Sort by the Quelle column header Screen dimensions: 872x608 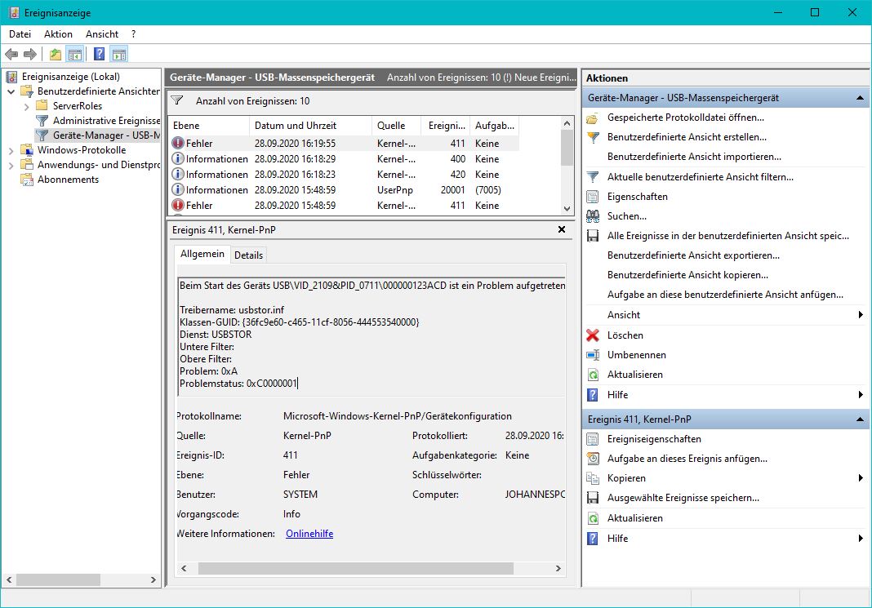click(x=397, y=126)
